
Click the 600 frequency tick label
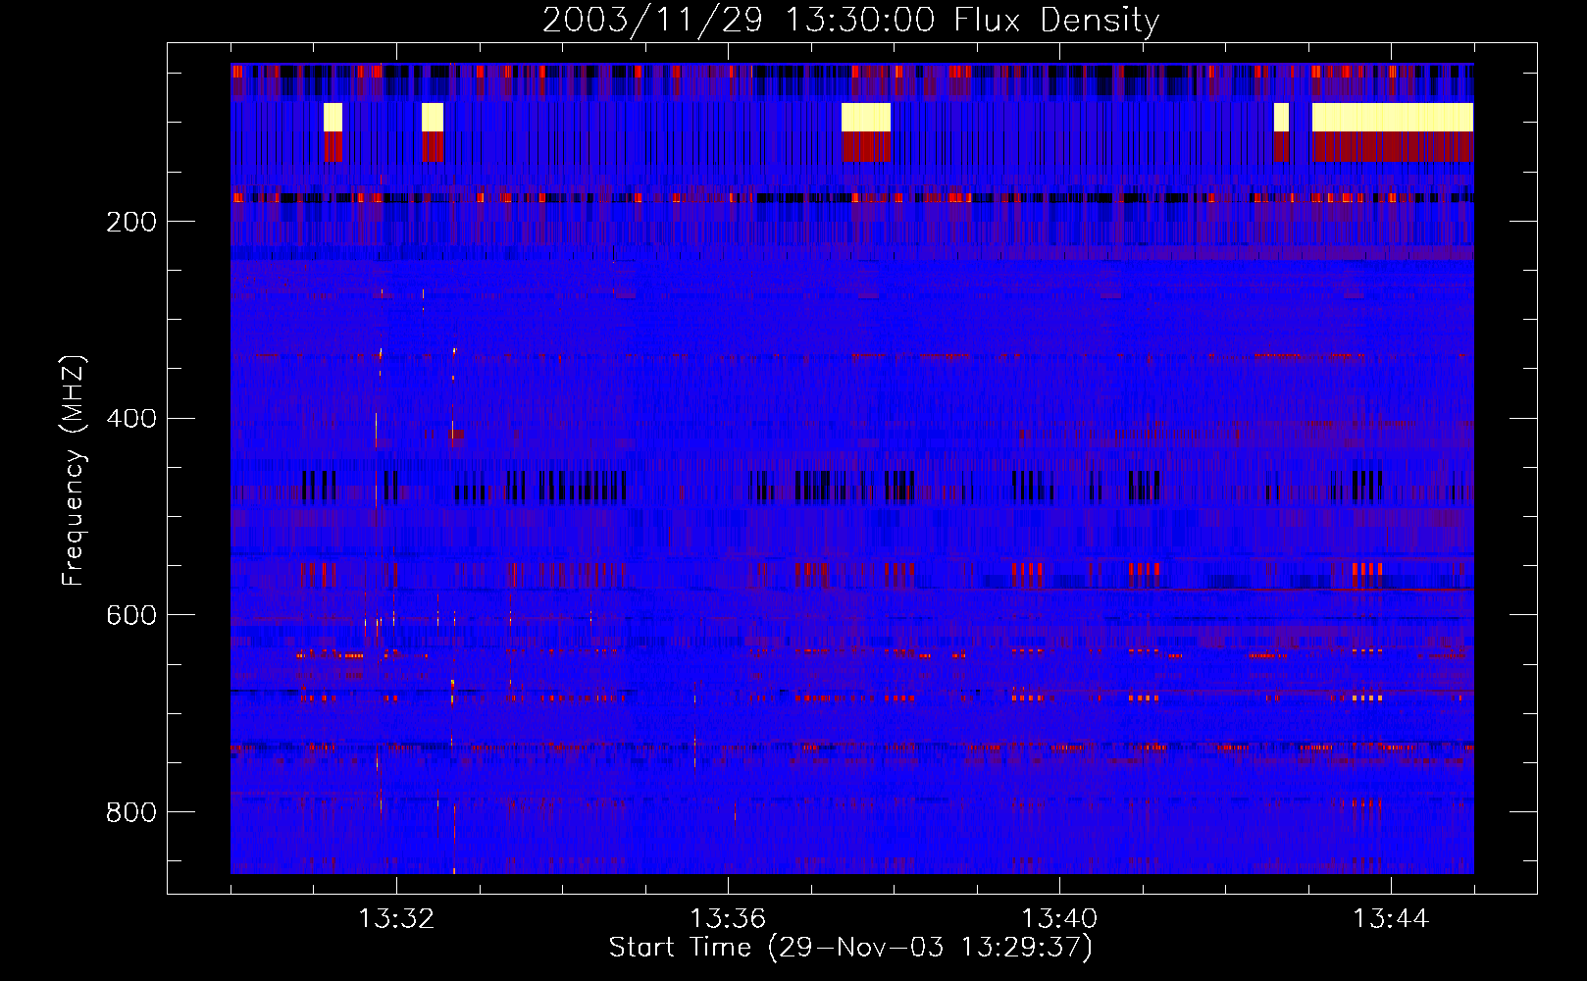point(131,615)
